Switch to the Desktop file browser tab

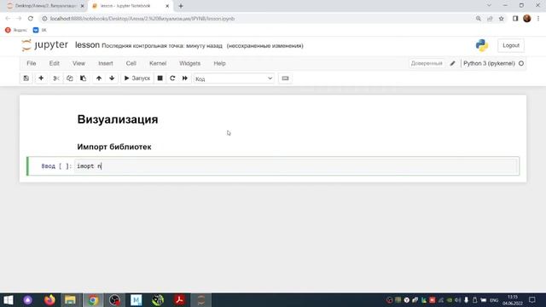tap(45, 6)
